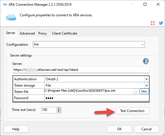Click the Password field
This screenshot has height=136, width=165.
click(x=97, y=98)
